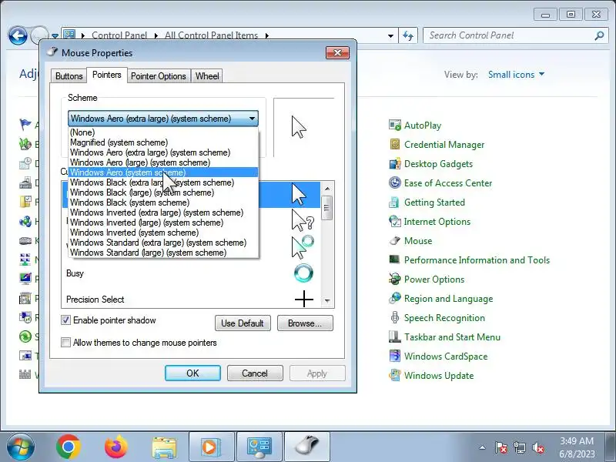Choose Windows Black (system scheme)
Viewport: 616px width, 462px height.
[x=163, y=203]
